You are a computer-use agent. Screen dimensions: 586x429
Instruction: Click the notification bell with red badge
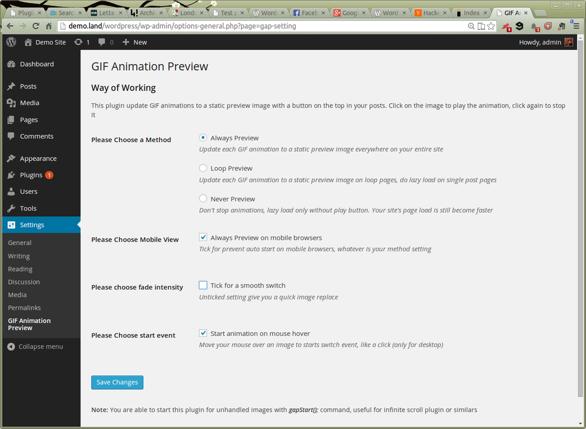click(x=534, y=26)
